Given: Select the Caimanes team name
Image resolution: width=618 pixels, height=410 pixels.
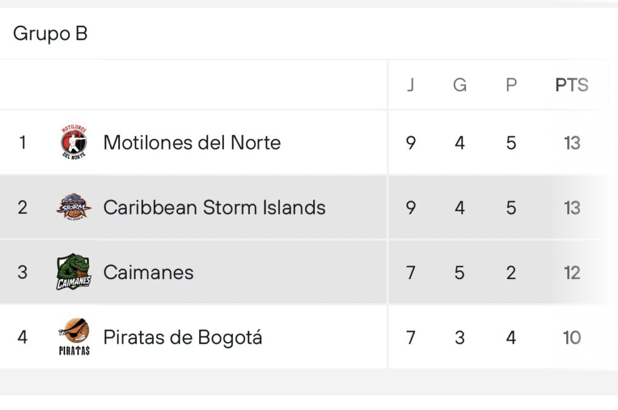Looking at the screenshot, I should coord(148,273).
